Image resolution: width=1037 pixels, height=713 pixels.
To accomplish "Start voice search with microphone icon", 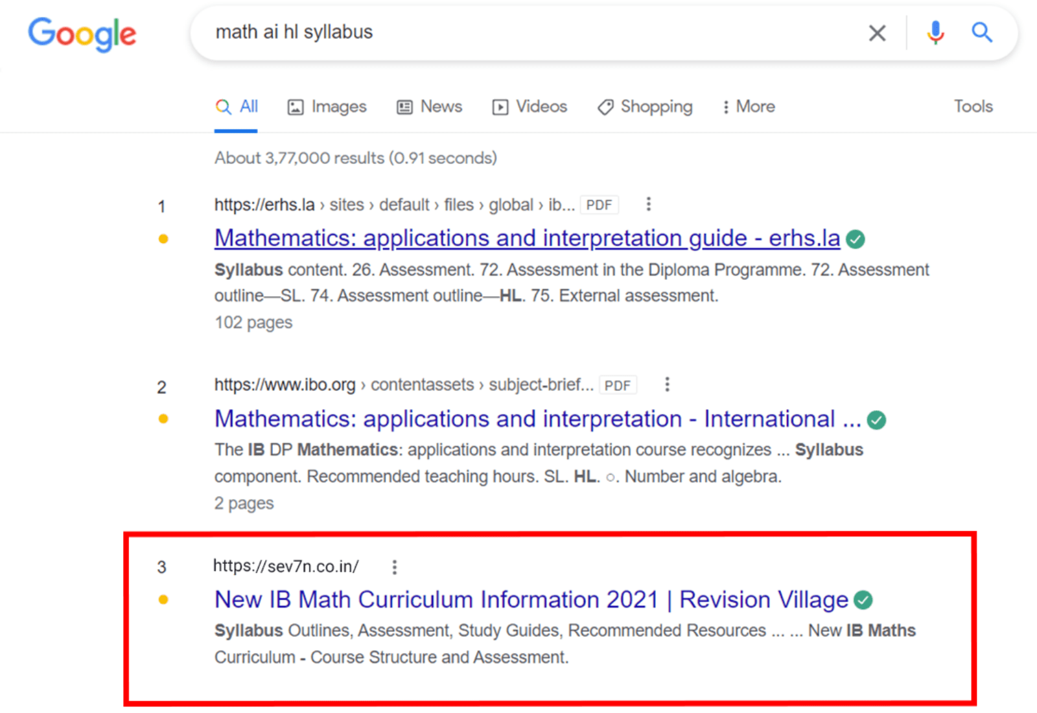I will point(935,32).
